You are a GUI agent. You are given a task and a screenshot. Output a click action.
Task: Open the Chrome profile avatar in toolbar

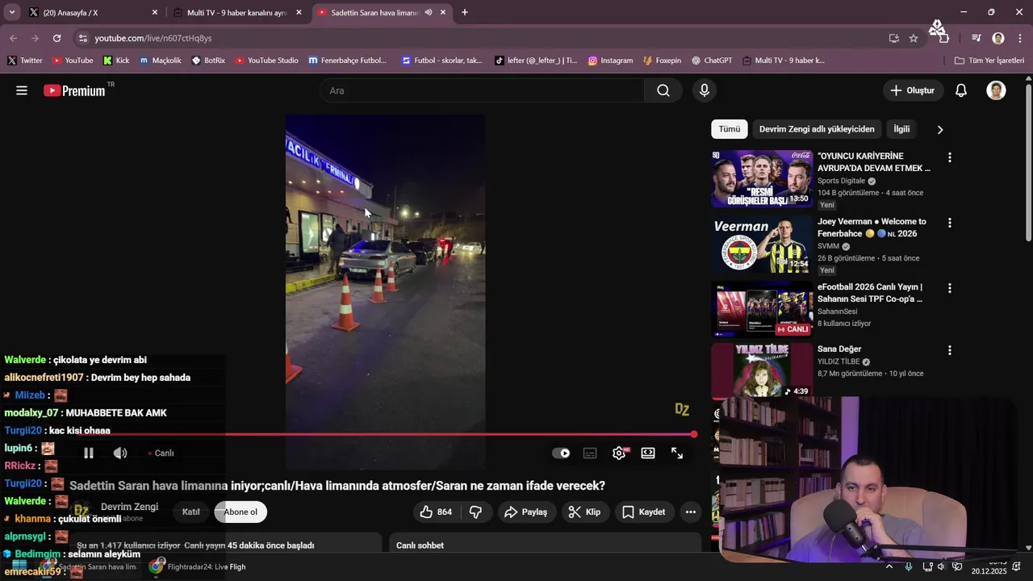click(998, 38)
